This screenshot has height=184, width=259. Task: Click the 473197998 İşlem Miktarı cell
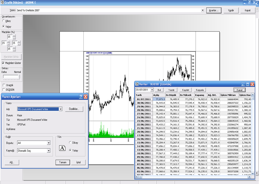[x=229, y=146]
